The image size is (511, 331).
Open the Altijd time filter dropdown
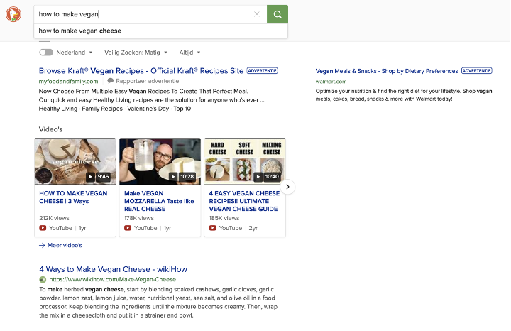point(189,53)
